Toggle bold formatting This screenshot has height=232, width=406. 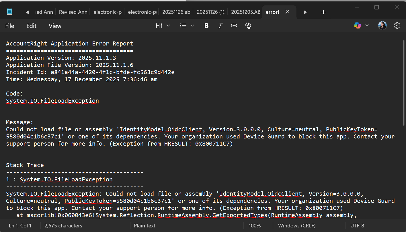point(206,26)
